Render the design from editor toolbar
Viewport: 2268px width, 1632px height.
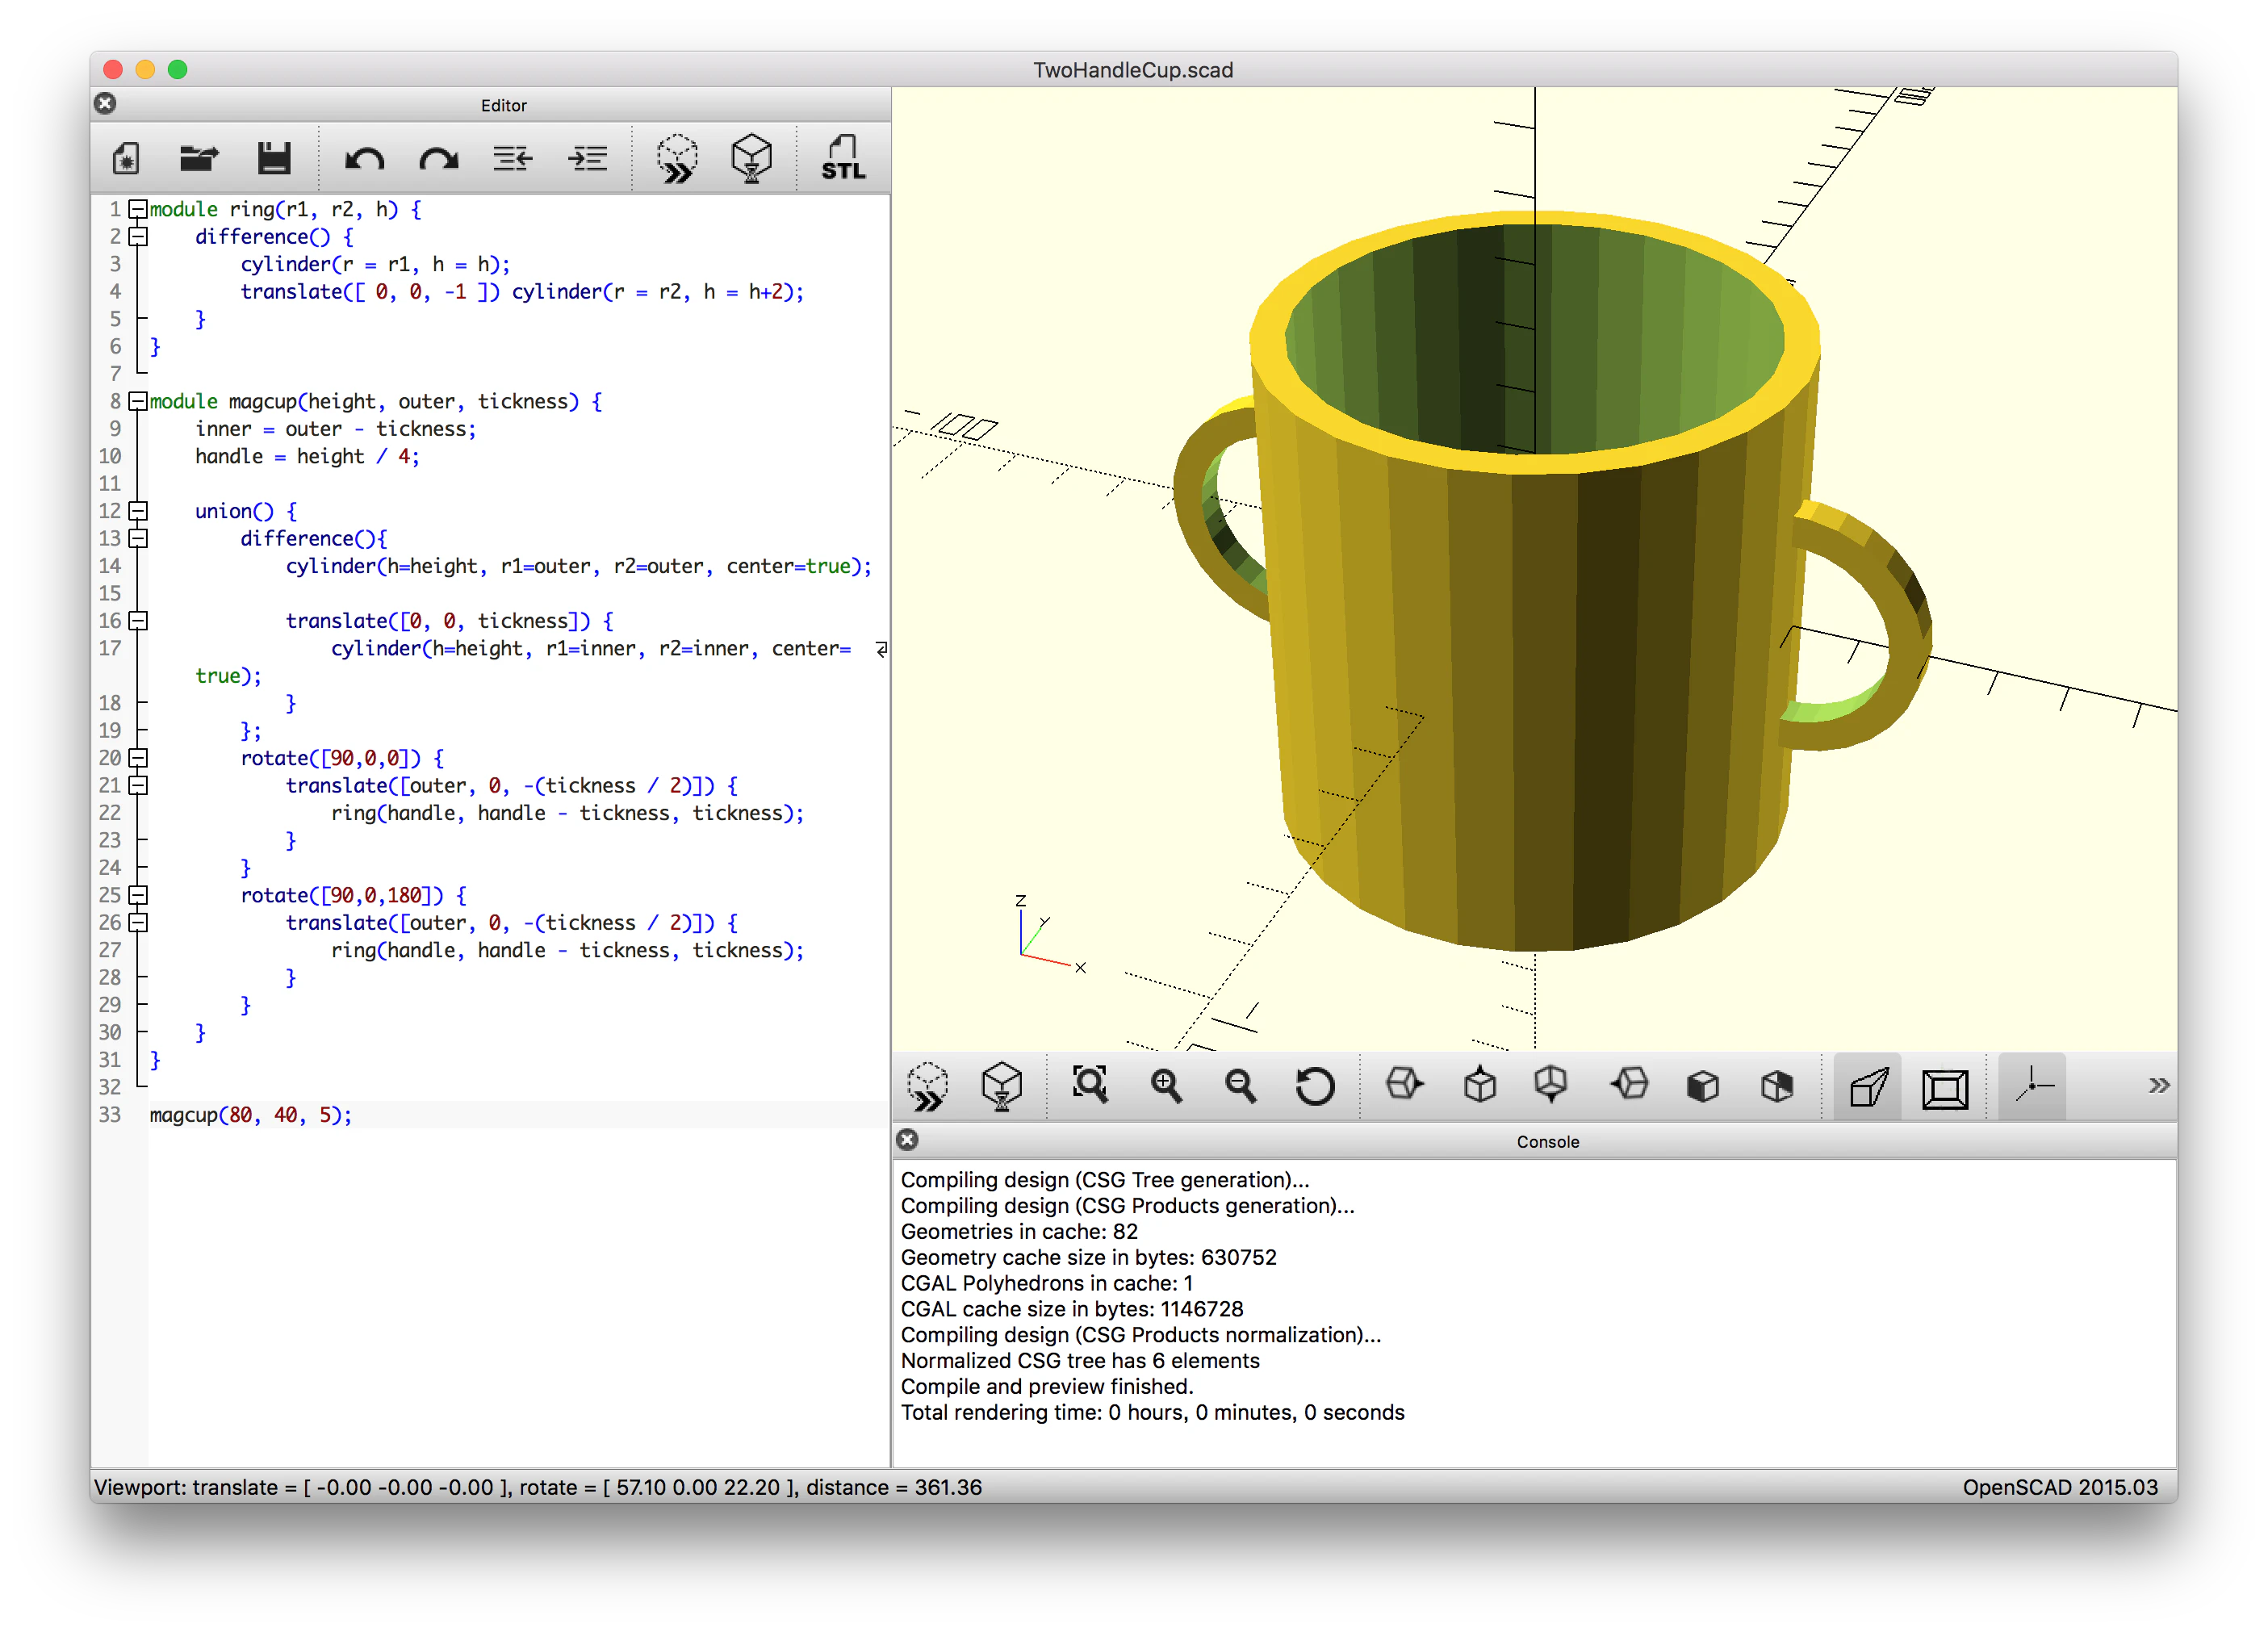point(752,158)
